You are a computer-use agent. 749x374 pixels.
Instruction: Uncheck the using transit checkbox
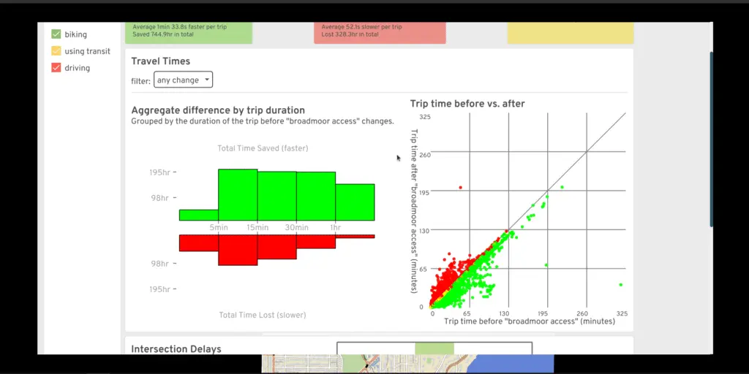[56, 51]
